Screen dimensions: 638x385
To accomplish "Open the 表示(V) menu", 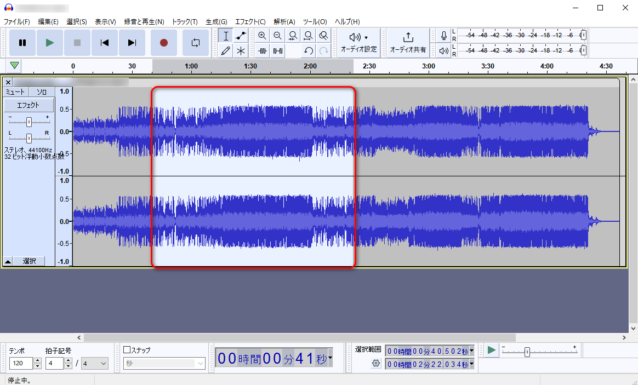I will click(x=105, y=21).
